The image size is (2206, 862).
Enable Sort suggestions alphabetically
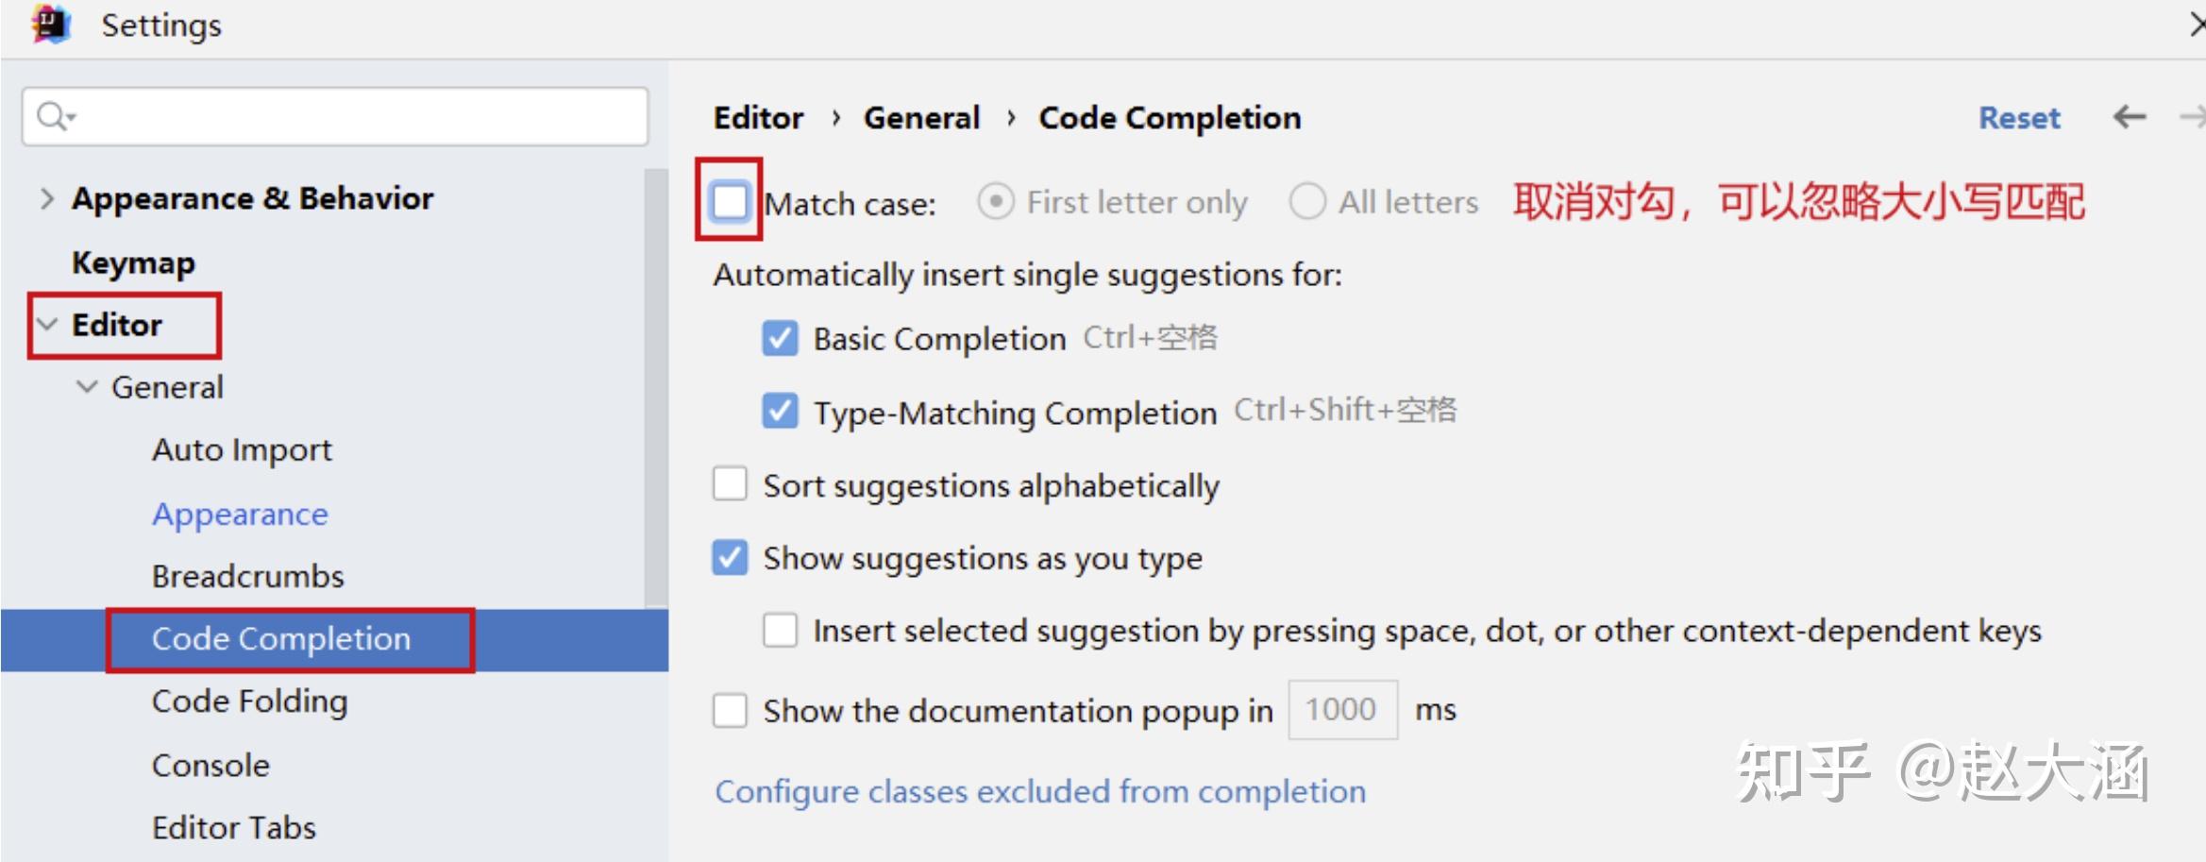click(730, 484)
